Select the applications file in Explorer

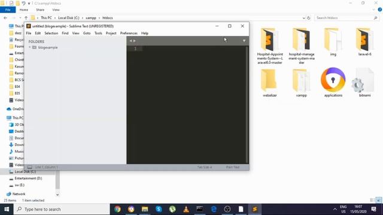click(x=333, y=82)
